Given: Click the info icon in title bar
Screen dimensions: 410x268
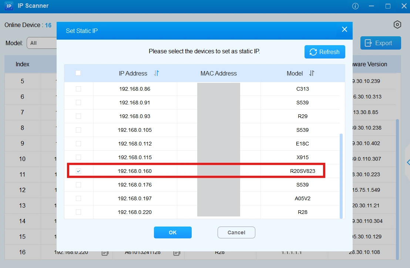Looking at the screenshot, I should 355,6.
